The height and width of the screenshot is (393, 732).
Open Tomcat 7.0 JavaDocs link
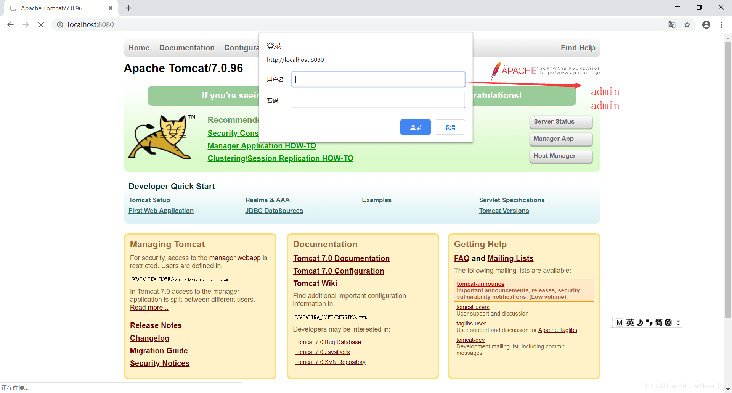point(322,352)
